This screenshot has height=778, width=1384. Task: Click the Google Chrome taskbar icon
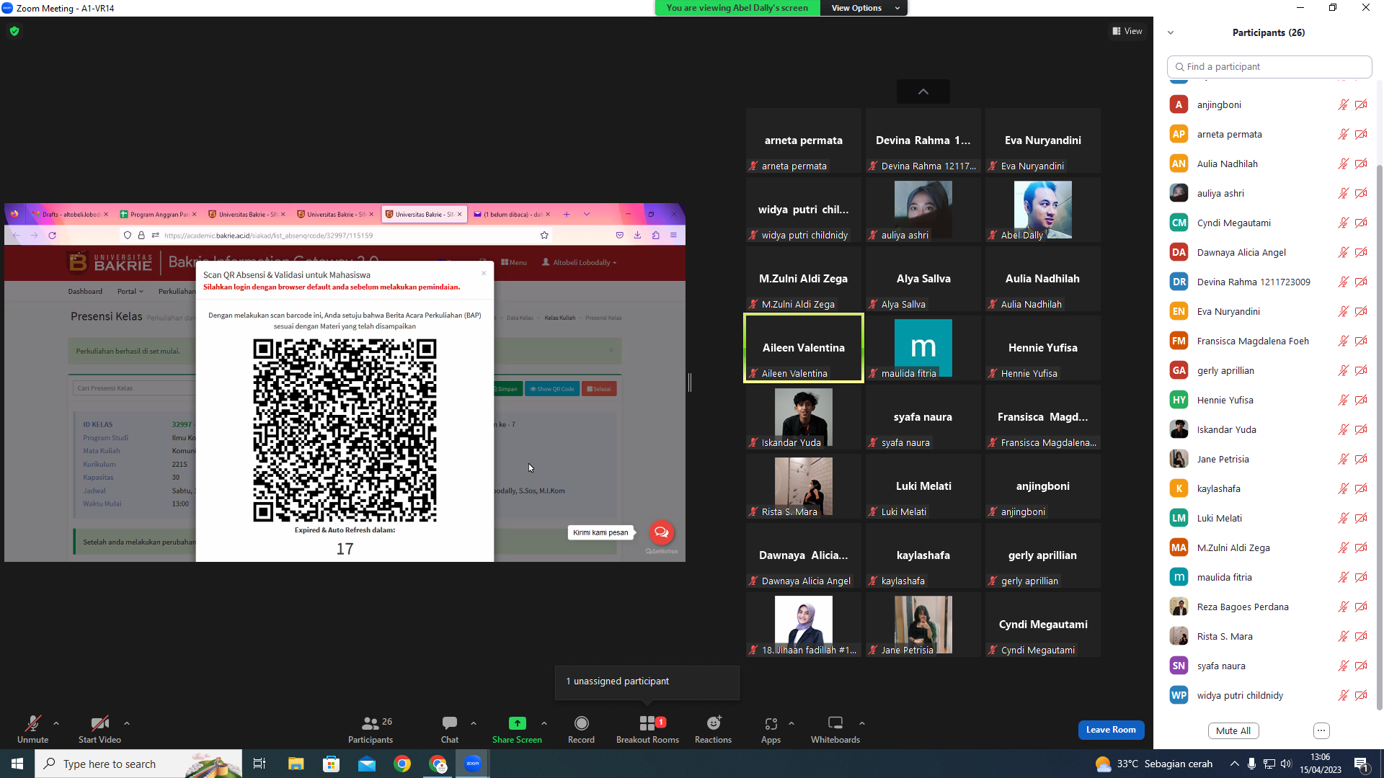(402, 764)
